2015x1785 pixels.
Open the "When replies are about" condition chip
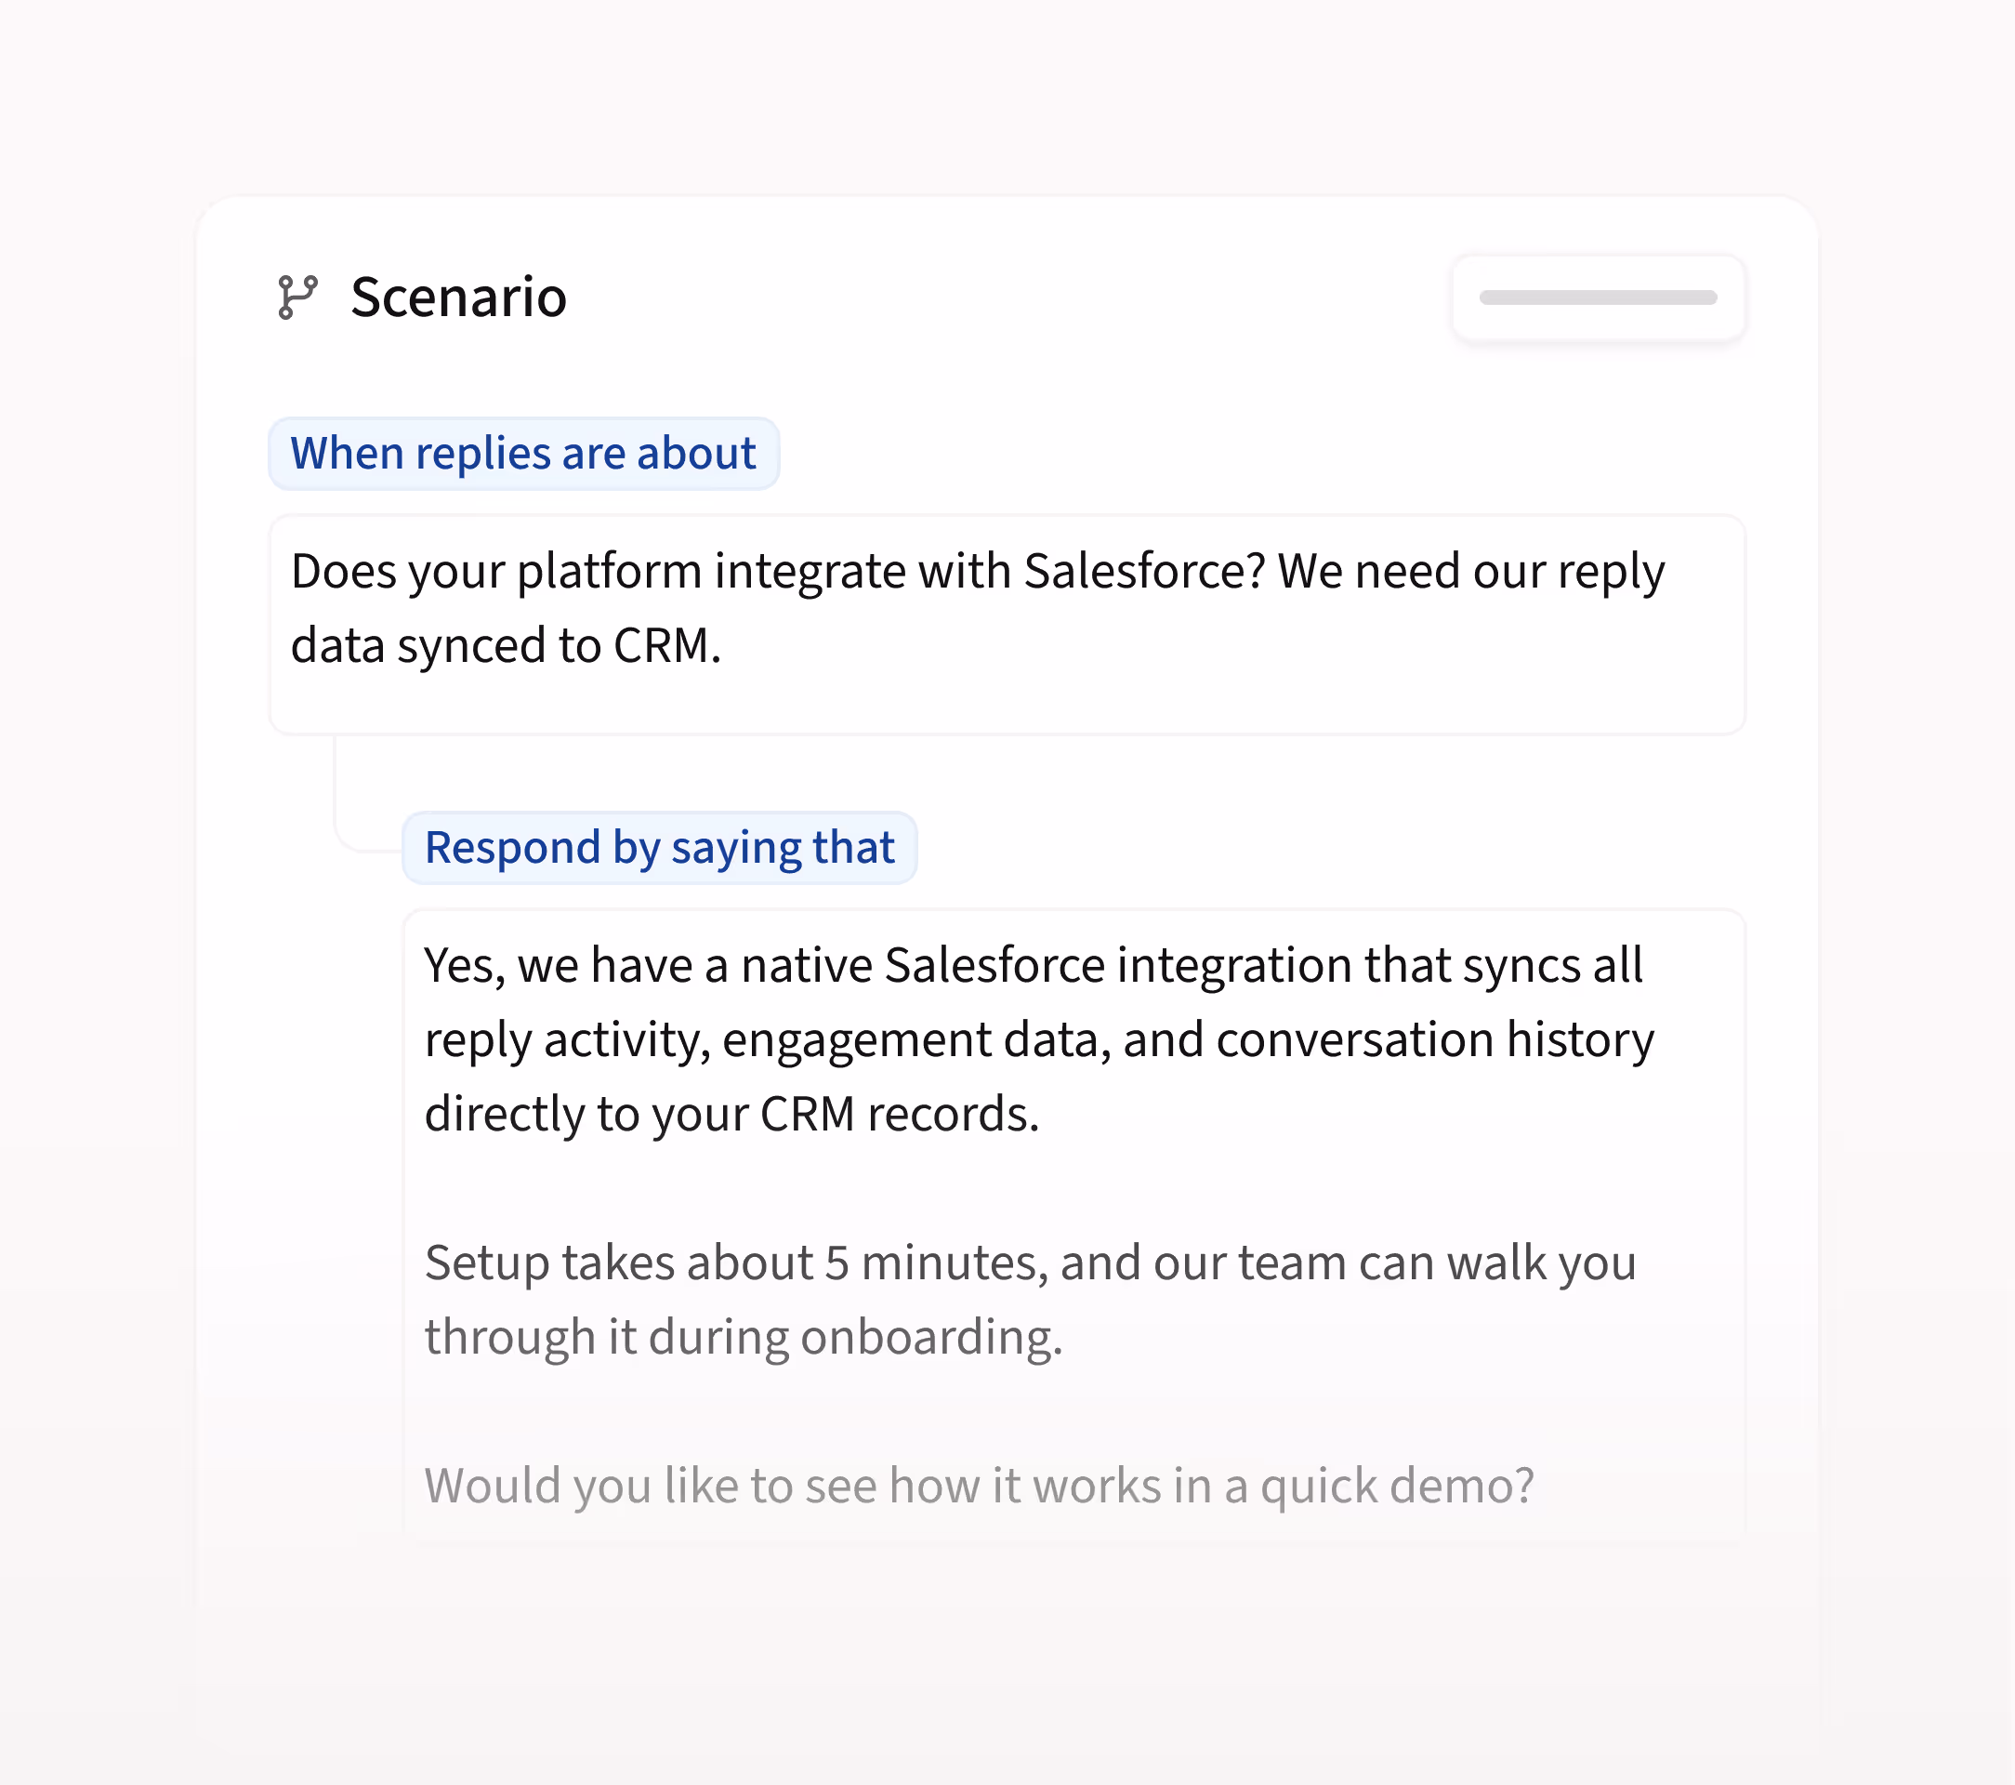(522, 453)
